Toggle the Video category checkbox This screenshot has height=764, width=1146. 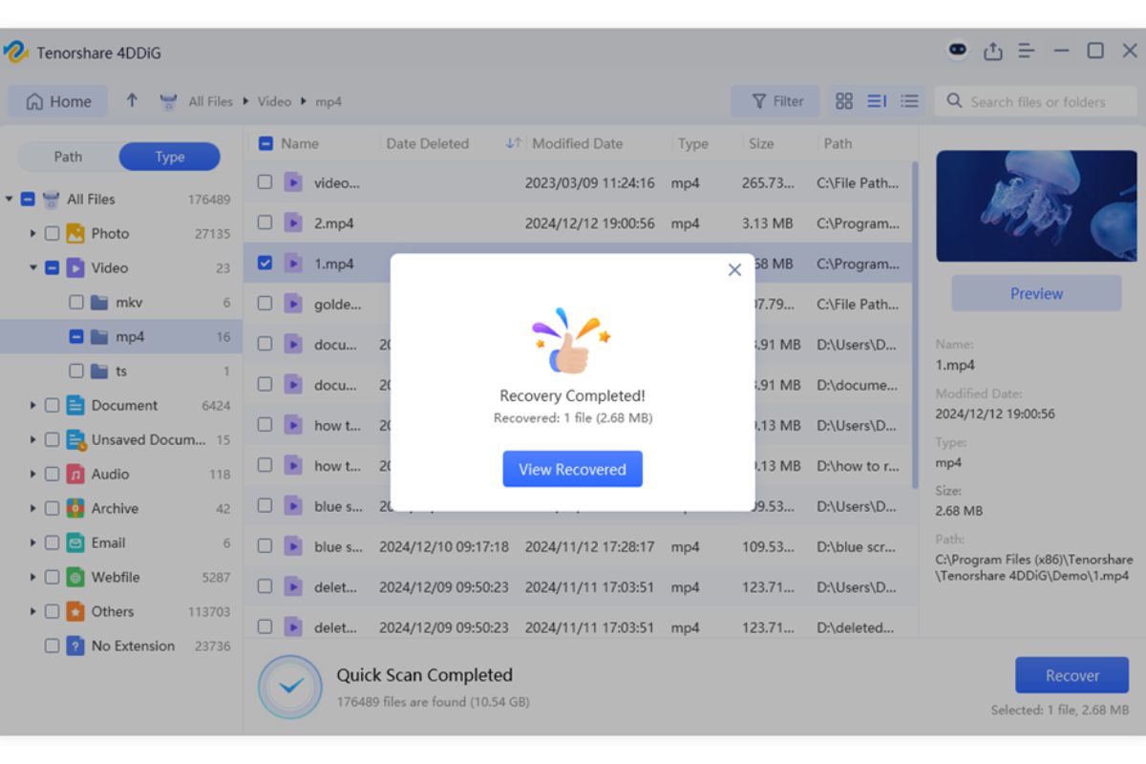53,267
